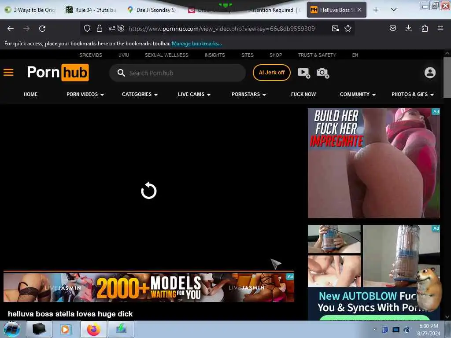
Task: Open the orange site hamburger menu
Action: point(8,72)
